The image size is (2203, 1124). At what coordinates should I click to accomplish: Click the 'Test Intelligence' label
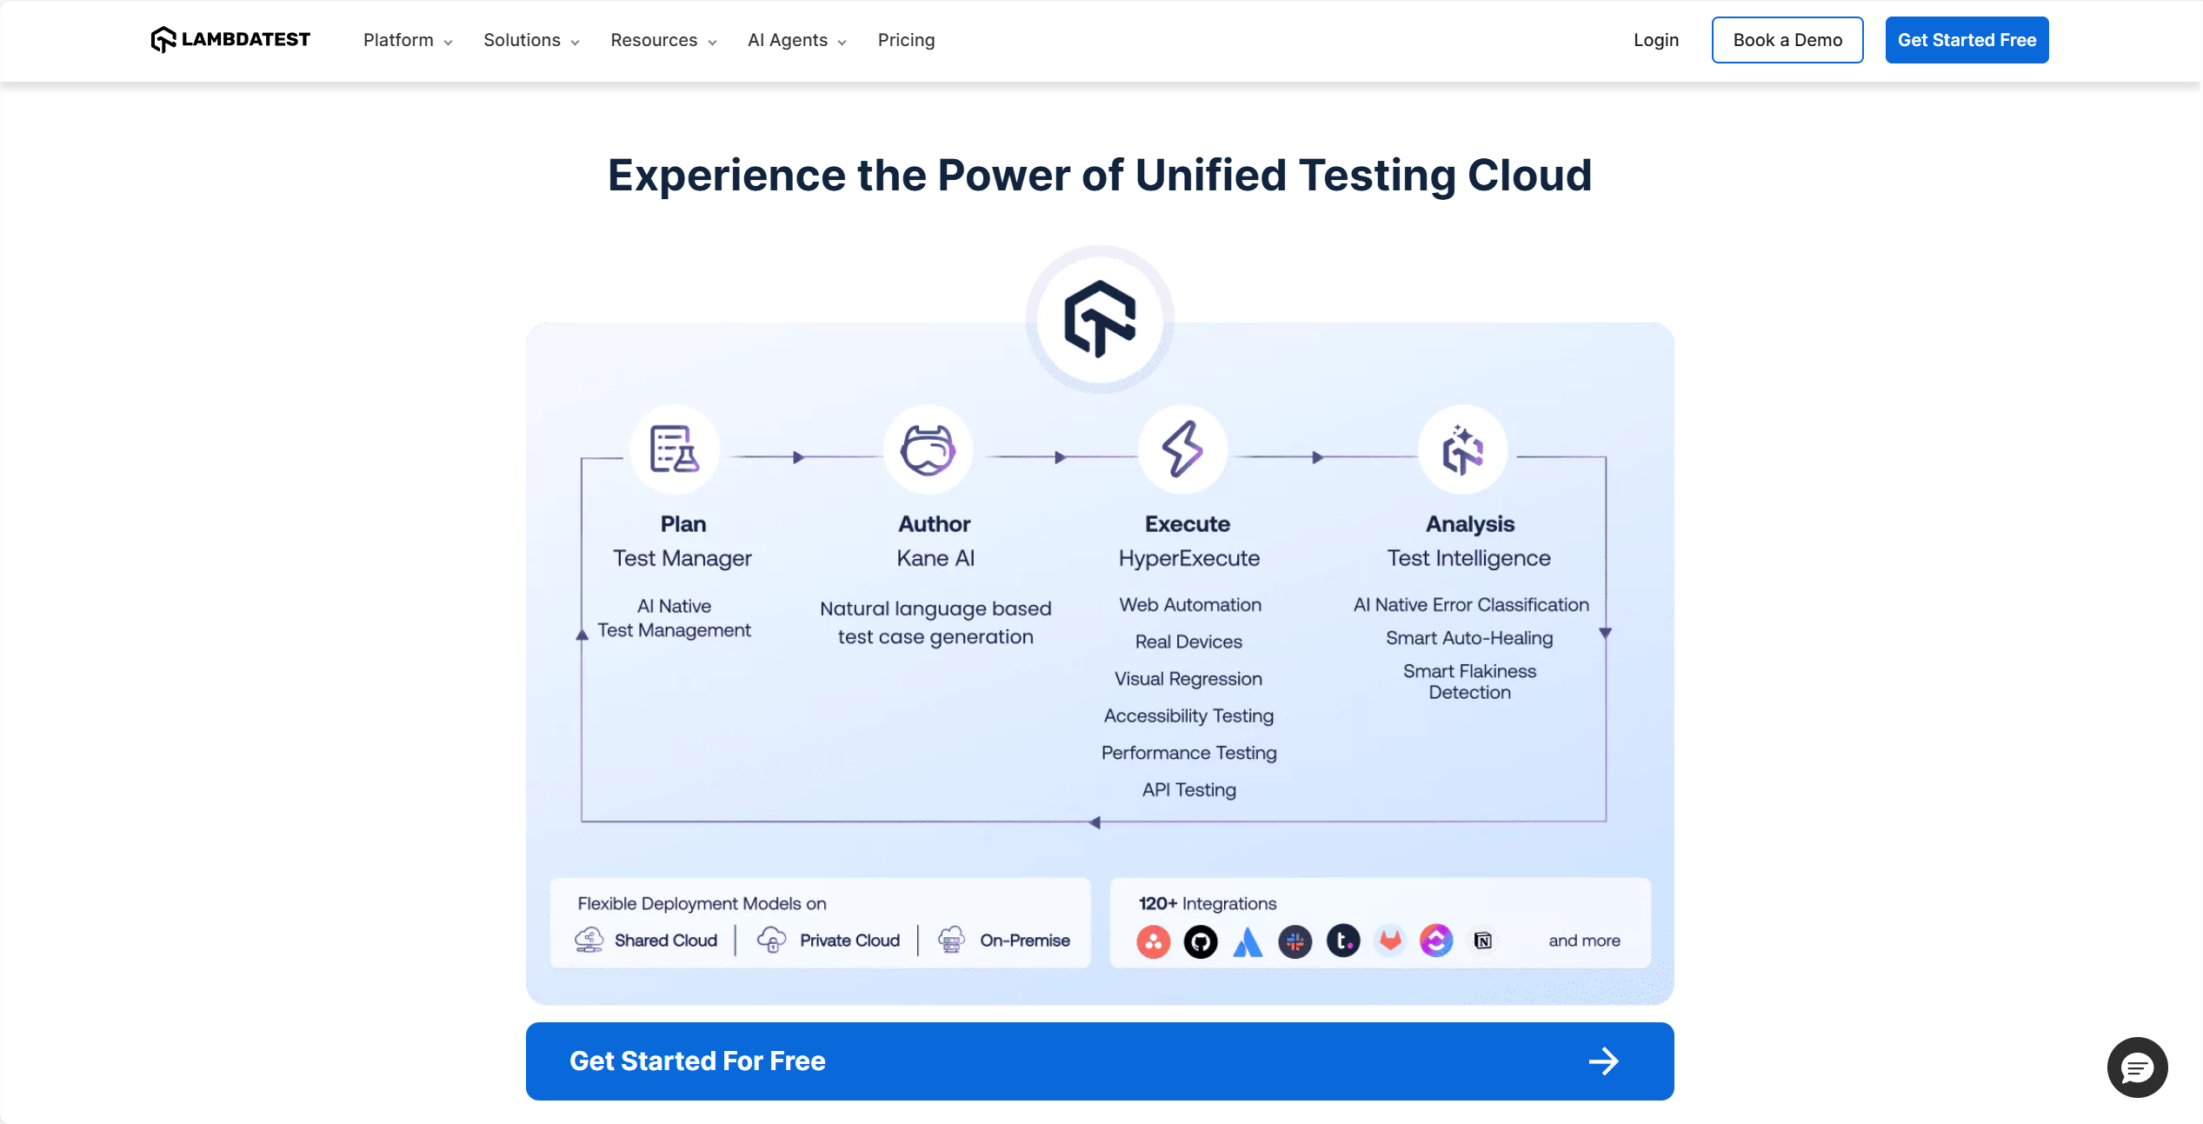pyautogui.click(x=1468, y=558)
